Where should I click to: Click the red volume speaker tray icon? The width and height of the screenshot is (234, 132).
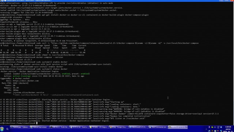218,131
